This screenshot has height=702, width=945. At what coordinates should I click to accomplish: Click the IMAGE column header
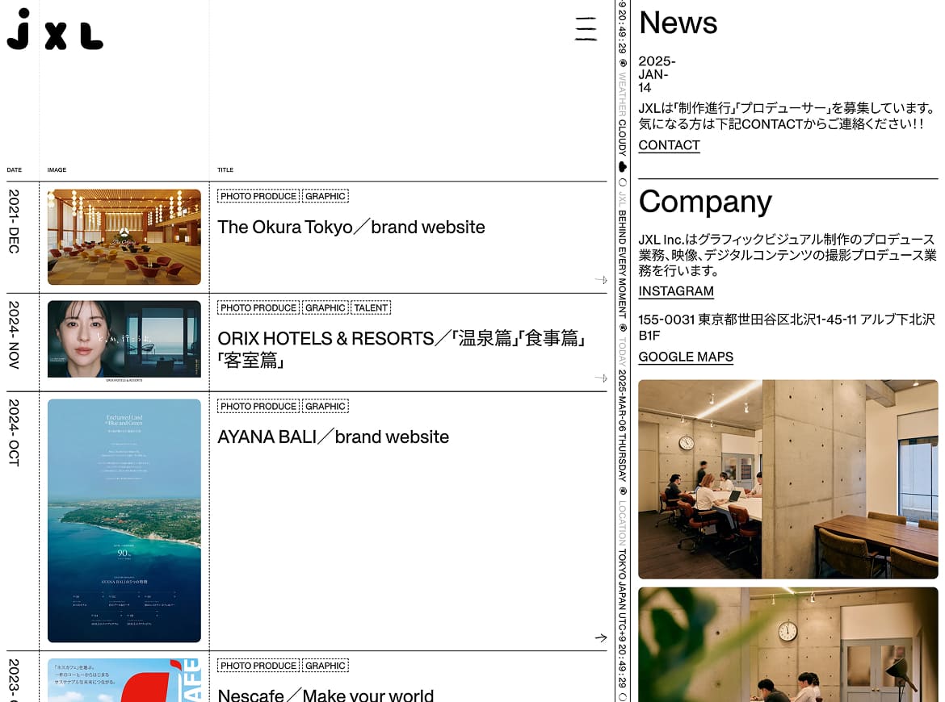point(57,169)
